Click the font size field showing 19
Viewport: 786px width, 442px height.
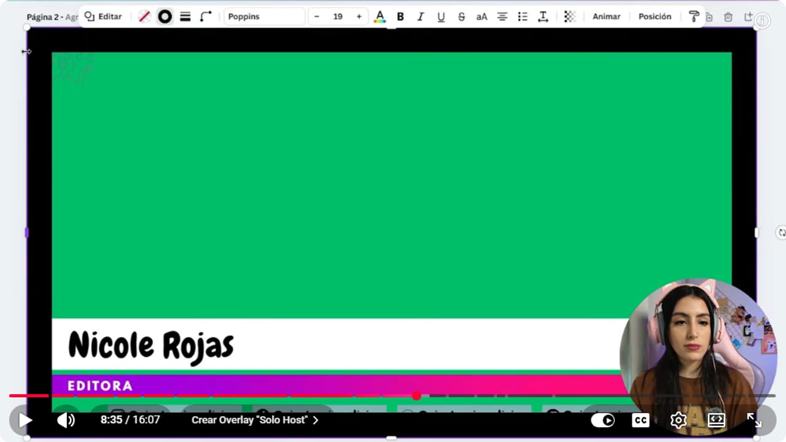point(338,17)
